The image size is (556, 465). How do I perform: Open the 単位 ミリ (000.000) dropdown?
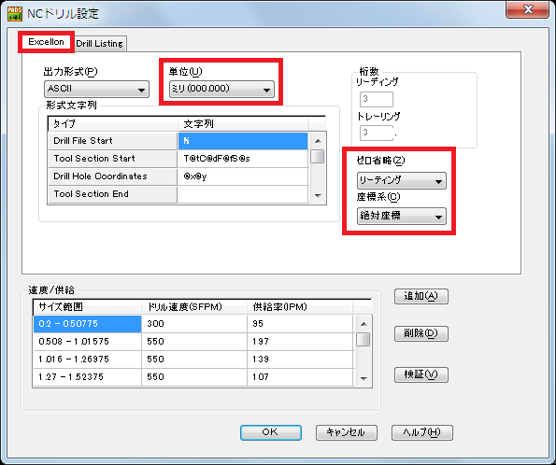click(x=221, y=89)
